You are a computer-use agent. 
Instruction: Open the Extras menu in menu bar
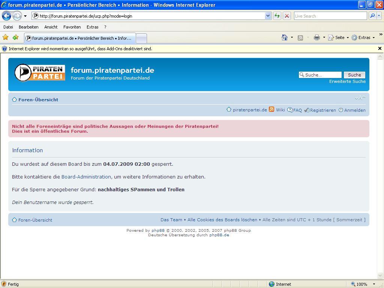pyautogui.click(x=93, y=27)
